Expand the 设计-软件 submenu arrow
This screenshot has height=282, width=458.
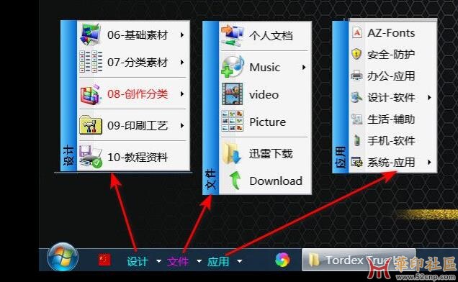(429, 98)
